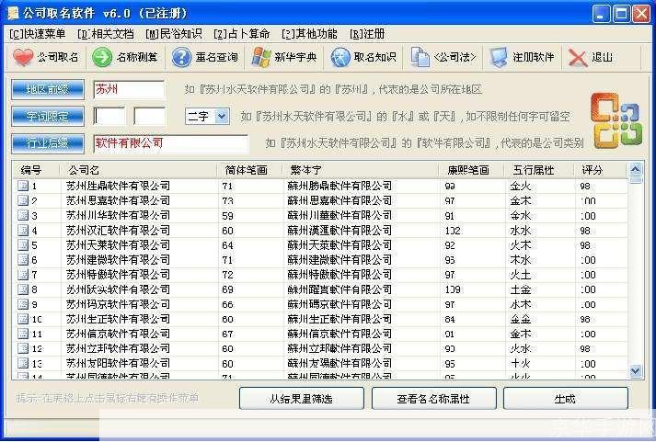Image resolution: width=656 pixels, height=442 pixels.
Task: Click the row icon for 苏州立邦软件有限公司
Action: [23, 348]
